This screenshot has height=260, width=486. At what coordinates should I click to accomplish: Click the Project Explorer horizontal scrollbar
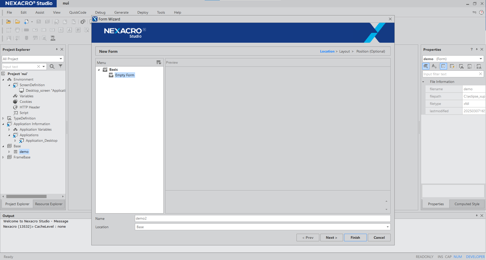click(x=26, y=196)
